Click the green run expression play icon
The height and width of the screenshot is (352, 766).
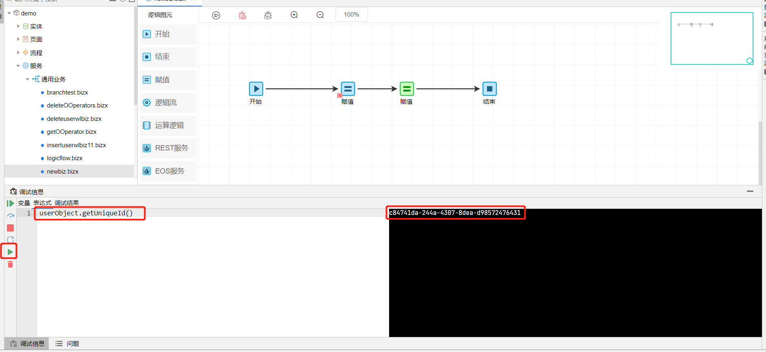pos(10,252)
